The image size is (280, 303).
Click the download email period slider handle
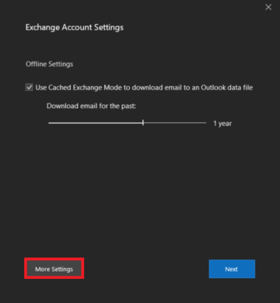click(x=143, y=123)
